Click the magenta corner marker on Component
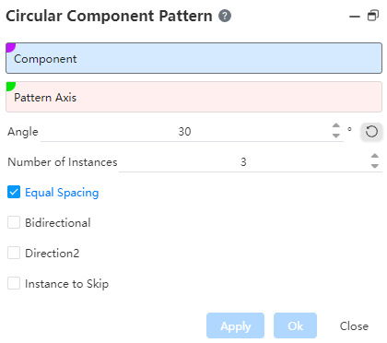This screenshot has width=387, height=343. tap(10, 47)
